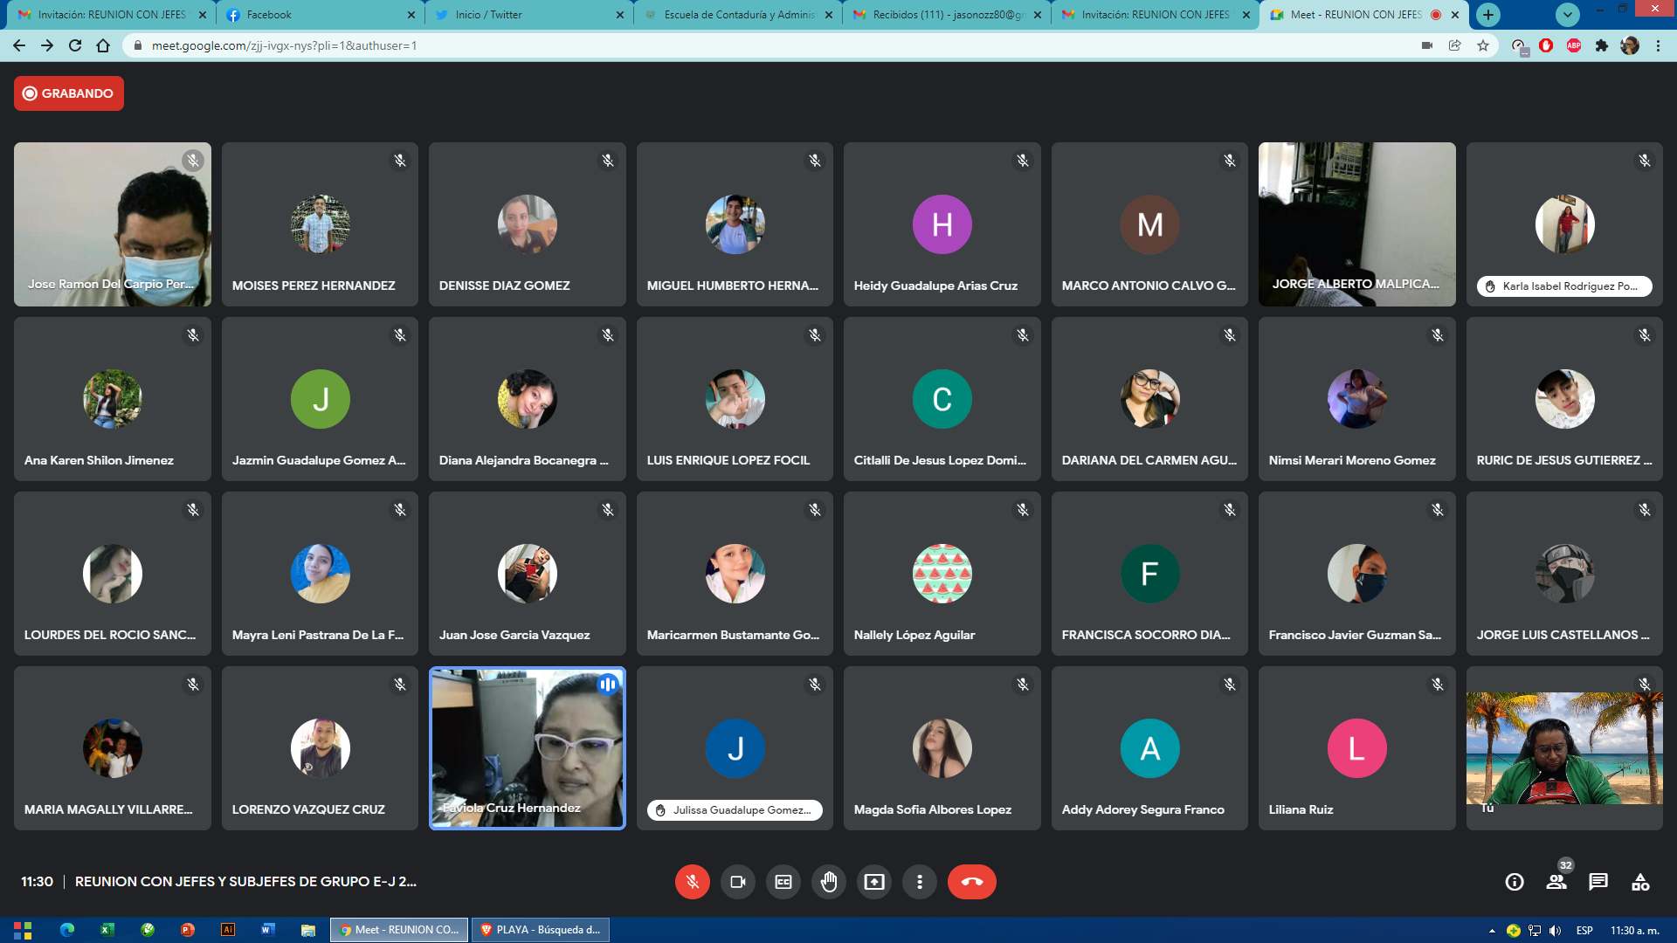Open the ABP Adblock Plus extension

tap(1574, 45)
